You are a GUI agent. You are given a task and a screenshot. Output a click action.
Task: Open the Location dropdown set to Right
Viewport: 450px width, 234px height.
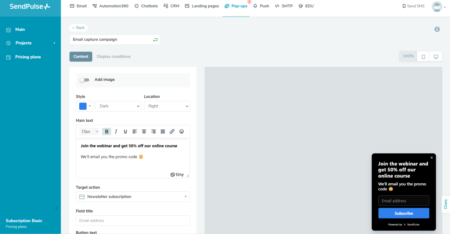point(167,106)
